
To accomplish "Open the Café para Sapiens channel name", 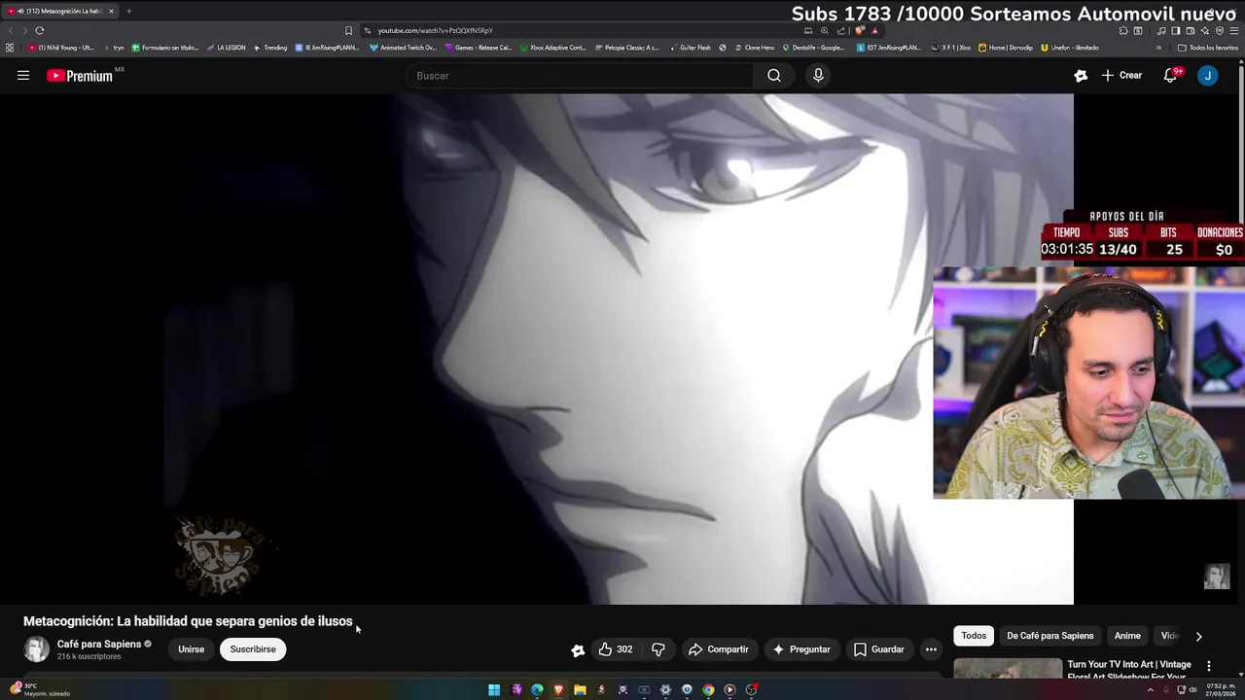I will [x=99, y=644].
